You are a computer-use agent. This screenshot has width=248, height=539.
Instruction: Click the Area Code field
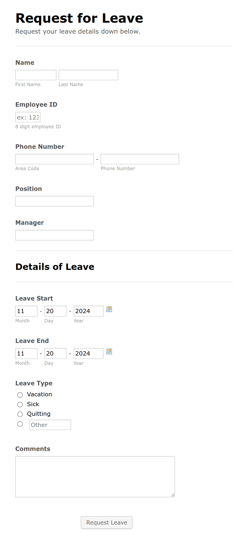[x=54, y=159]
